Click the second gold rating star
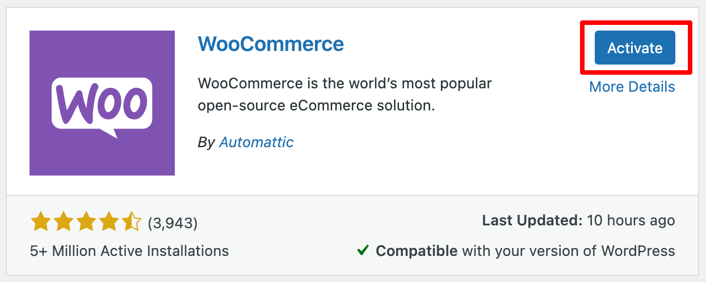This screenshot has height=282, width=706. [x=64, y=222]
